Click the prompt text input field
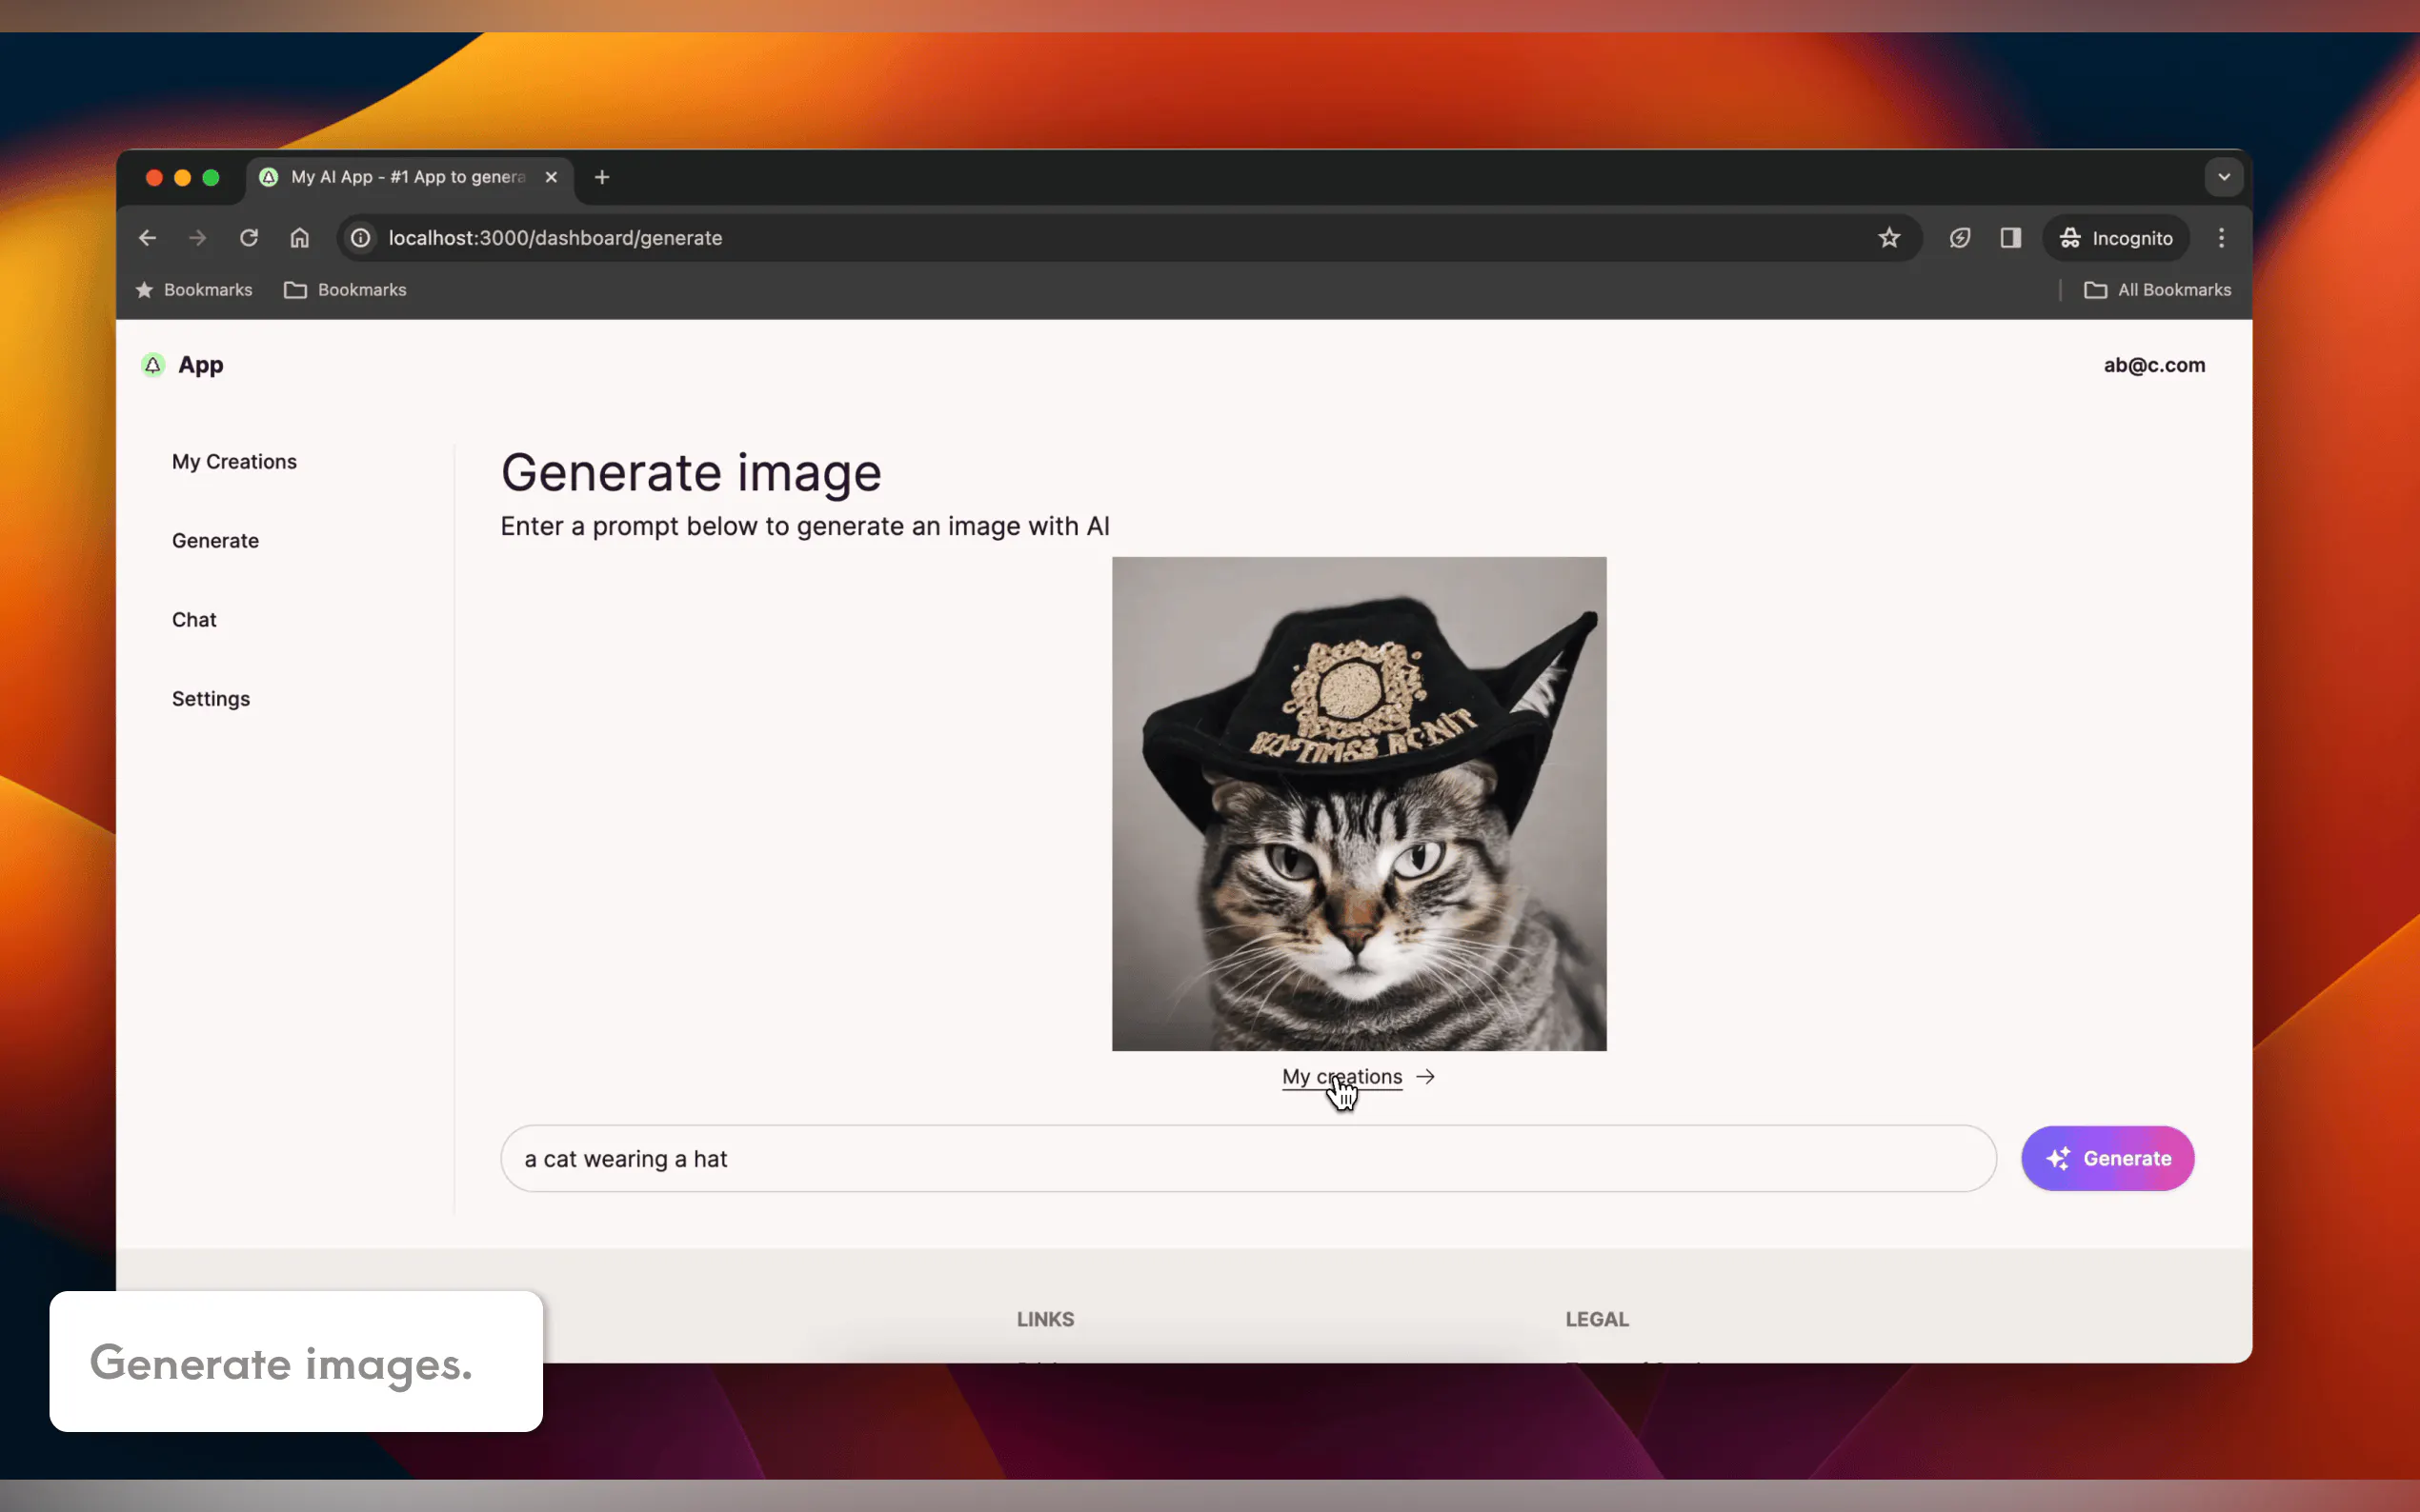The width and height of the screenshot is (2420, 1512). point(1246,1159)
